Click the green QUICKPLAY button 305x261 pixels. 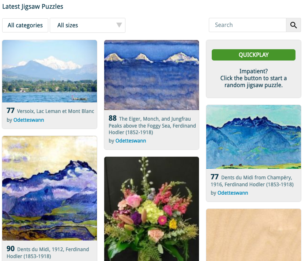[253, 55]
